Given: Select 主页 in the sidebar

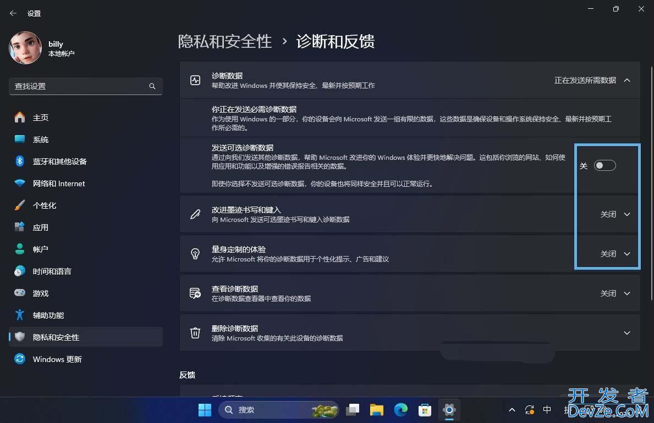Looking at the screenshot, I should tap(85, 118).
